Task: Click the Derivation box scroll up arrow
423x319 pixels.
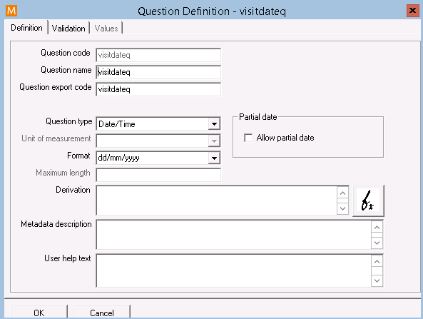Action: coord(342,193)
